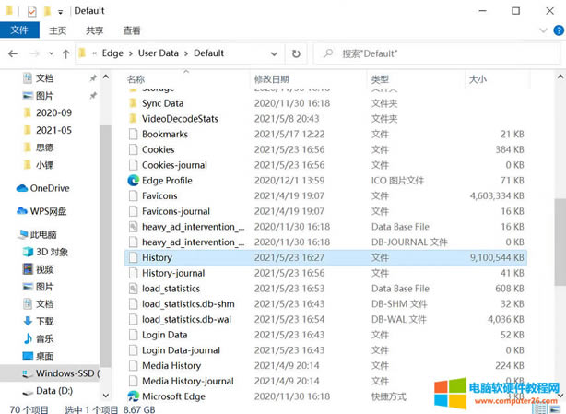Click the Edge Profile icon file

pos(167,181)
